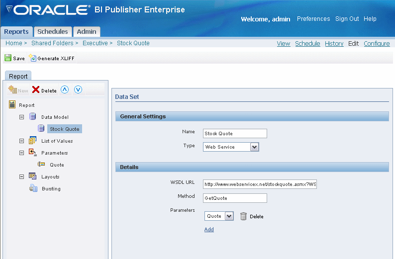Open the Type dropdown showing Web Service
This screenshot has width=395, height=259.
pos(254,147)
